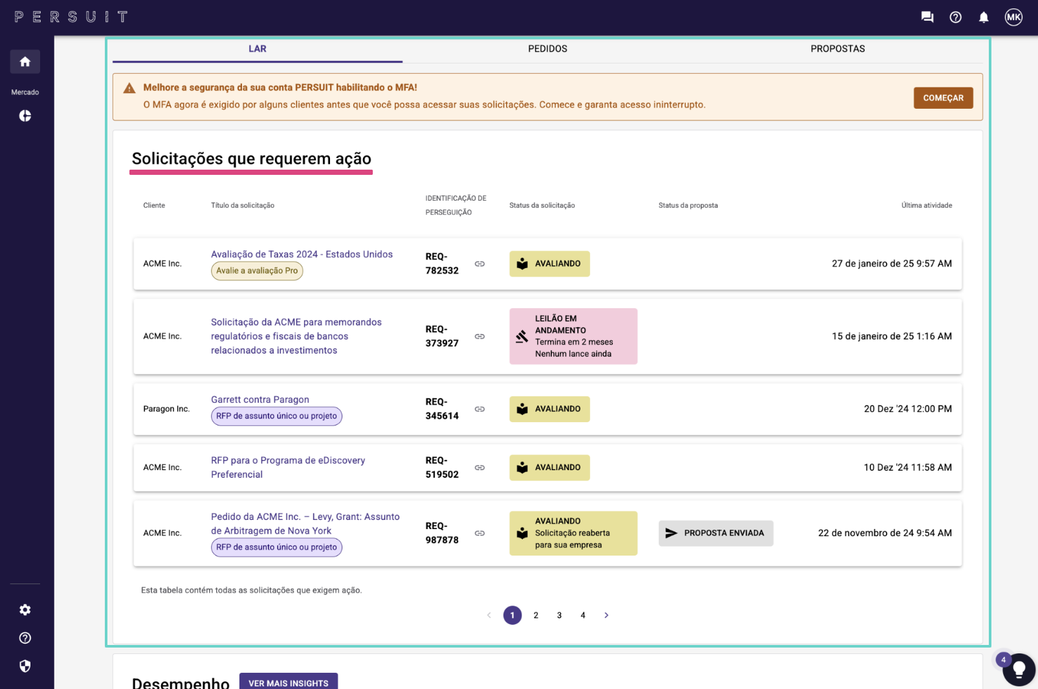Click AVALIANDO status for REQ-345614
The height and width of the screenshot is (689, 1038).
tap(549, 409)
